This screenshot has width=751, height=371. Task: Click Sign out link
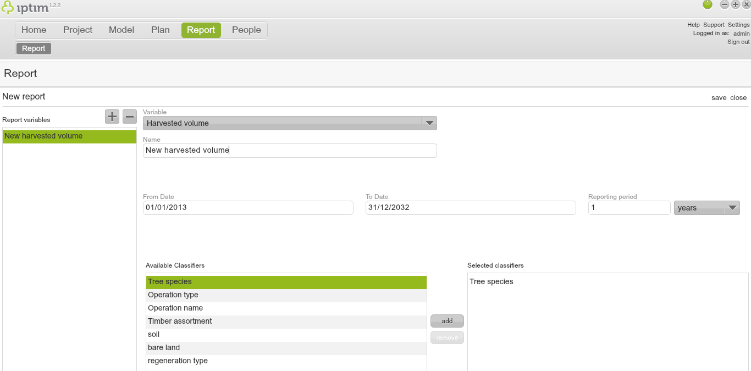(x=738, y=42)
